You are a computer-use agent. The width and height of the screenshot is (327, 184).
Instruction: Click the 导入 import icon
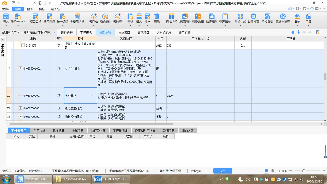(x=6, y=18)
